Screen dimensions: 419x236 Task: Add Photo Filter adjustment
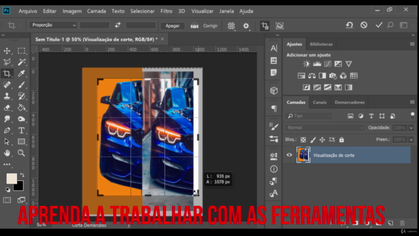point(333,76)
